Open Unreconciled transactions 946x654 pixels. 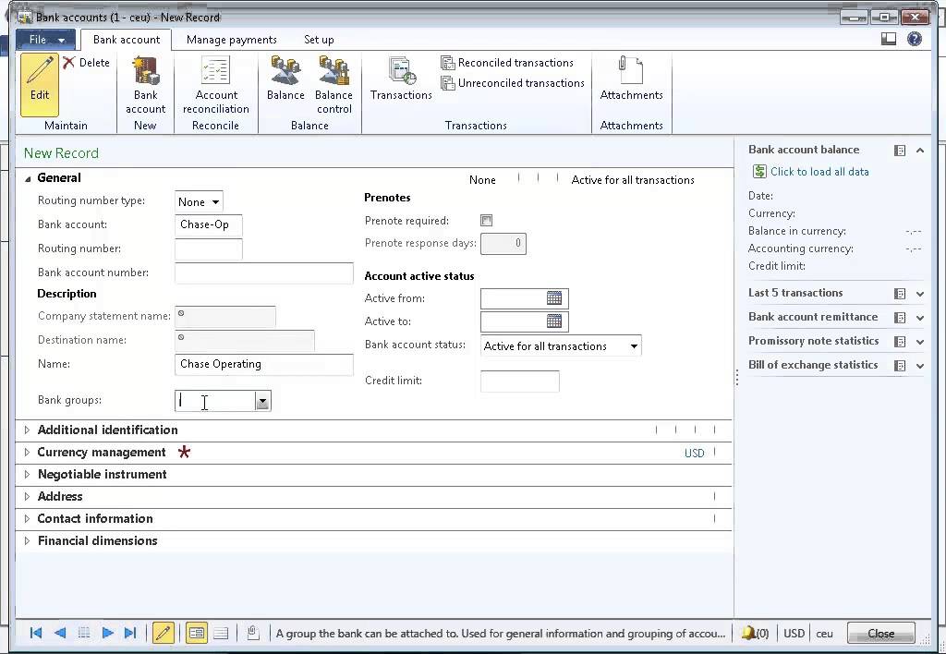click(512, 83)
